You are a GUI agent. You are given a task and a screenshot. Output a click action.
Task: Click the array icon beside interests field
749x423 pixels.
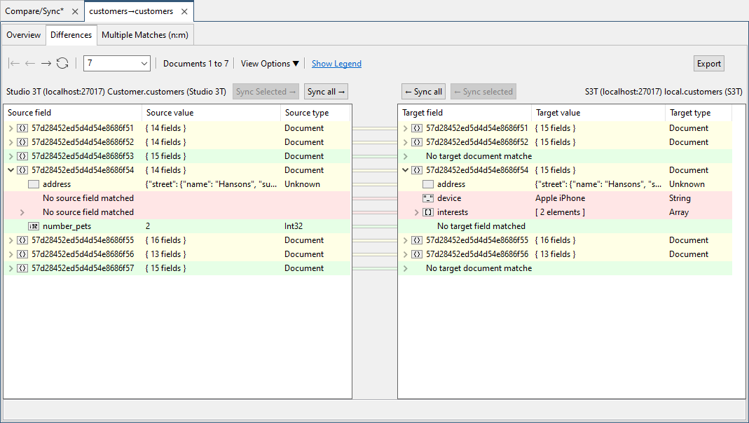428,212
